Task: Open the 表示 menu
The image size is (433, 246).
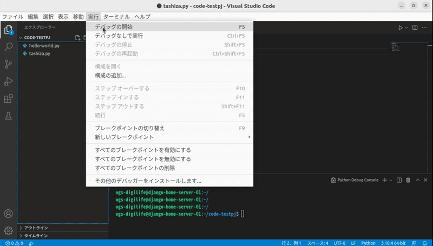Action: (x=63, y=17)
